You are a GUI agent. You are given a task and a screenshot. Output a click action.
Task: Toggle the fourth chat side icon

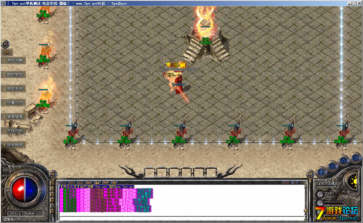52,200
